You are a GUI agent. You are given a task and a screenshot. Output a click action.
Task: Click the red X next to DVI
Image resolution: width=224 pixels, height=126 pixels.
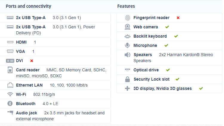coord(32,61)
